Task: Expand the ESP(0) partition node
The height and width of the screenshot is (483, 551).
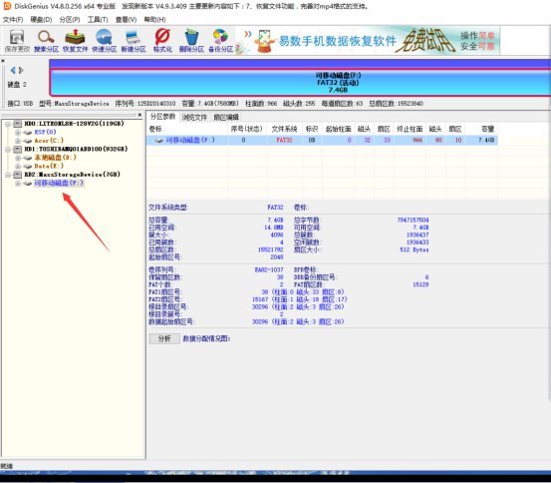Action: [x=18, y=133]
